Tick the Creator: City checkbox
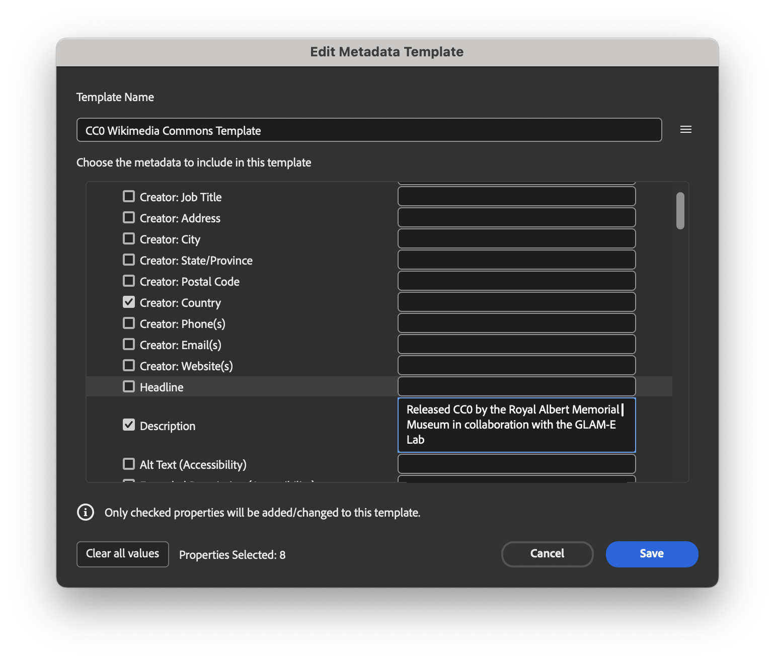The height and width of the screenshot is (662, 775). [129, 238]
